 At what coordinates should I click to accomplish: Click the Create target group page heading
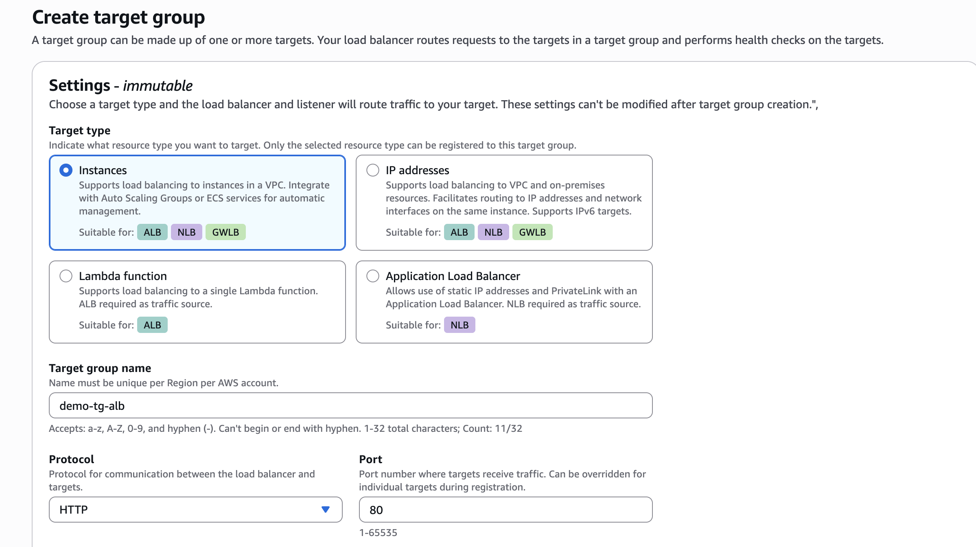(118, 17)
